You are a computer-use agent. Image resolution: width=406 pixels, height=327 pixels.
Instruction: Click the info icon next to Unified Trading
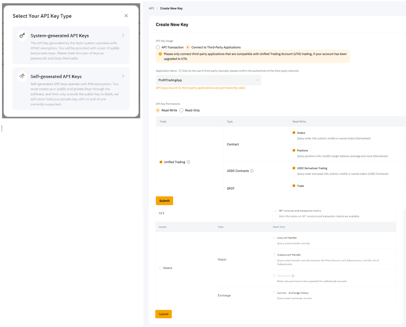click(188, 162)
